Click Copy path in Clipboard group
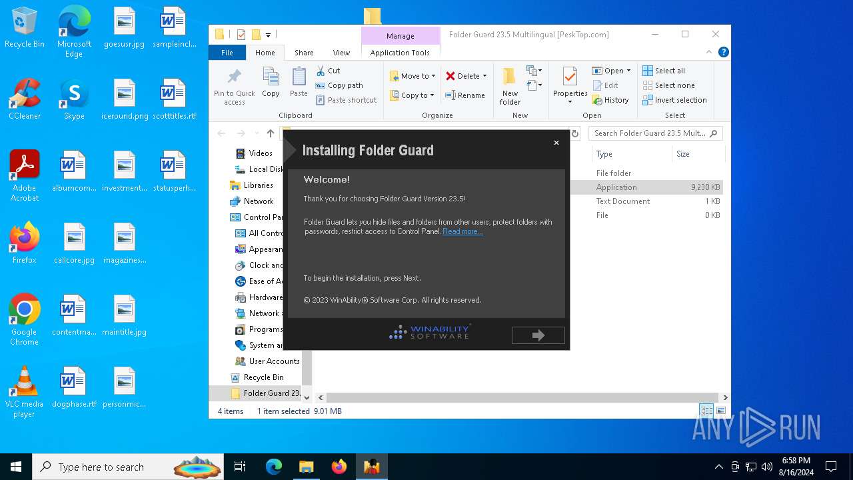Screen dimensions: 853x480 click(x=339, y=85)
